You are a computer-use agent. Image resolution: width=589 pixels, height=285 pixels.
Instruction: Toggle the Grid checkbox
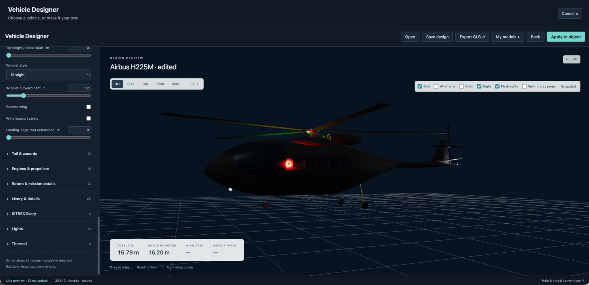pos(420,86)
